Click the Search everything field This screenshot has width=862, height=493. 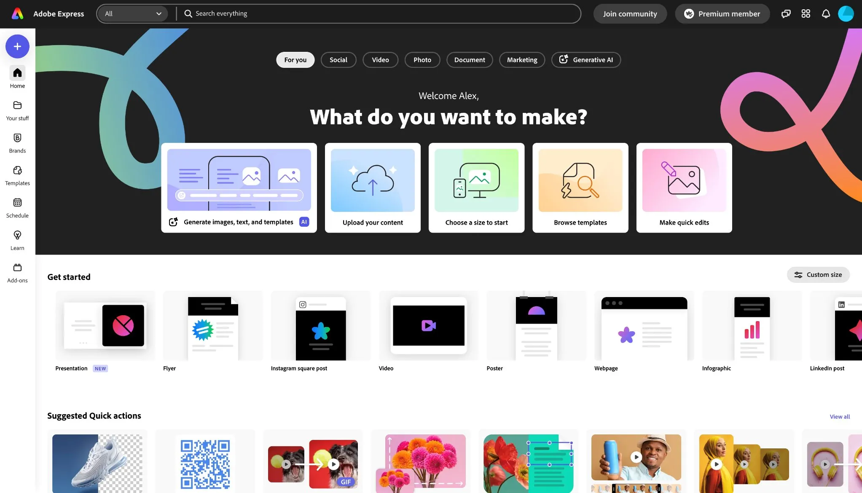tap(378, 14)
